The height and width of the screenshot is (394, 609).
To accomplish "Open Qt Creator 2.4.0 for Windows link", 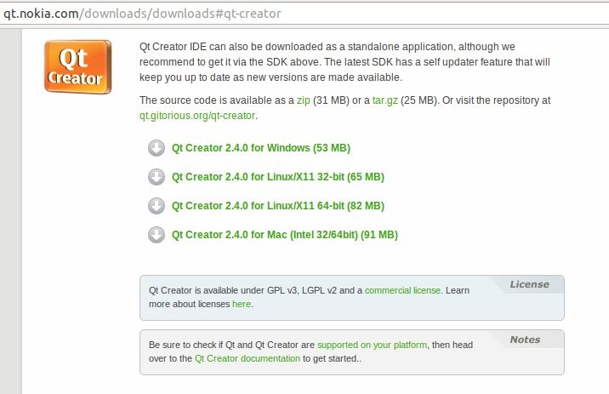I will pyautogui.click(x=260, y=148).
